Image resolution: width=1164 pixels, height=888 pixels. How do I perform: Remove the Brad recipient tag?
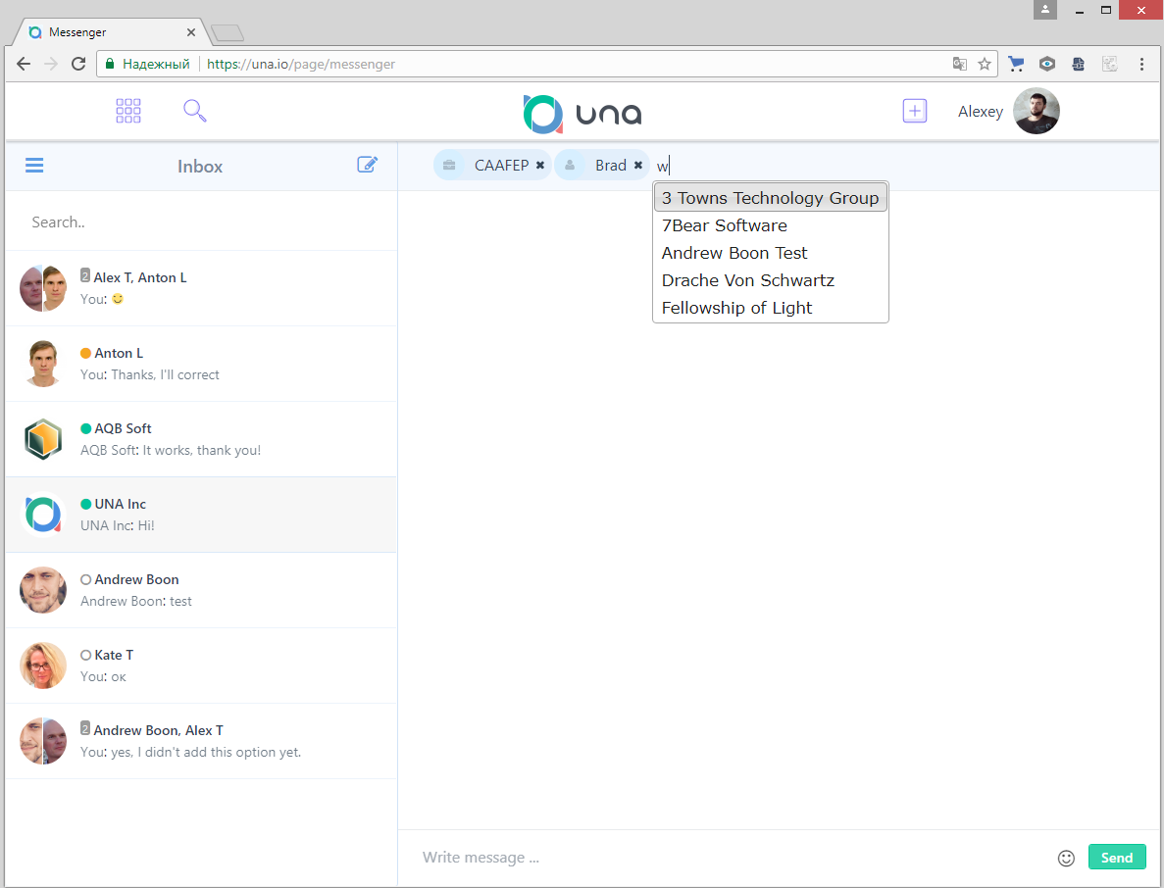(x=638, y=166)
